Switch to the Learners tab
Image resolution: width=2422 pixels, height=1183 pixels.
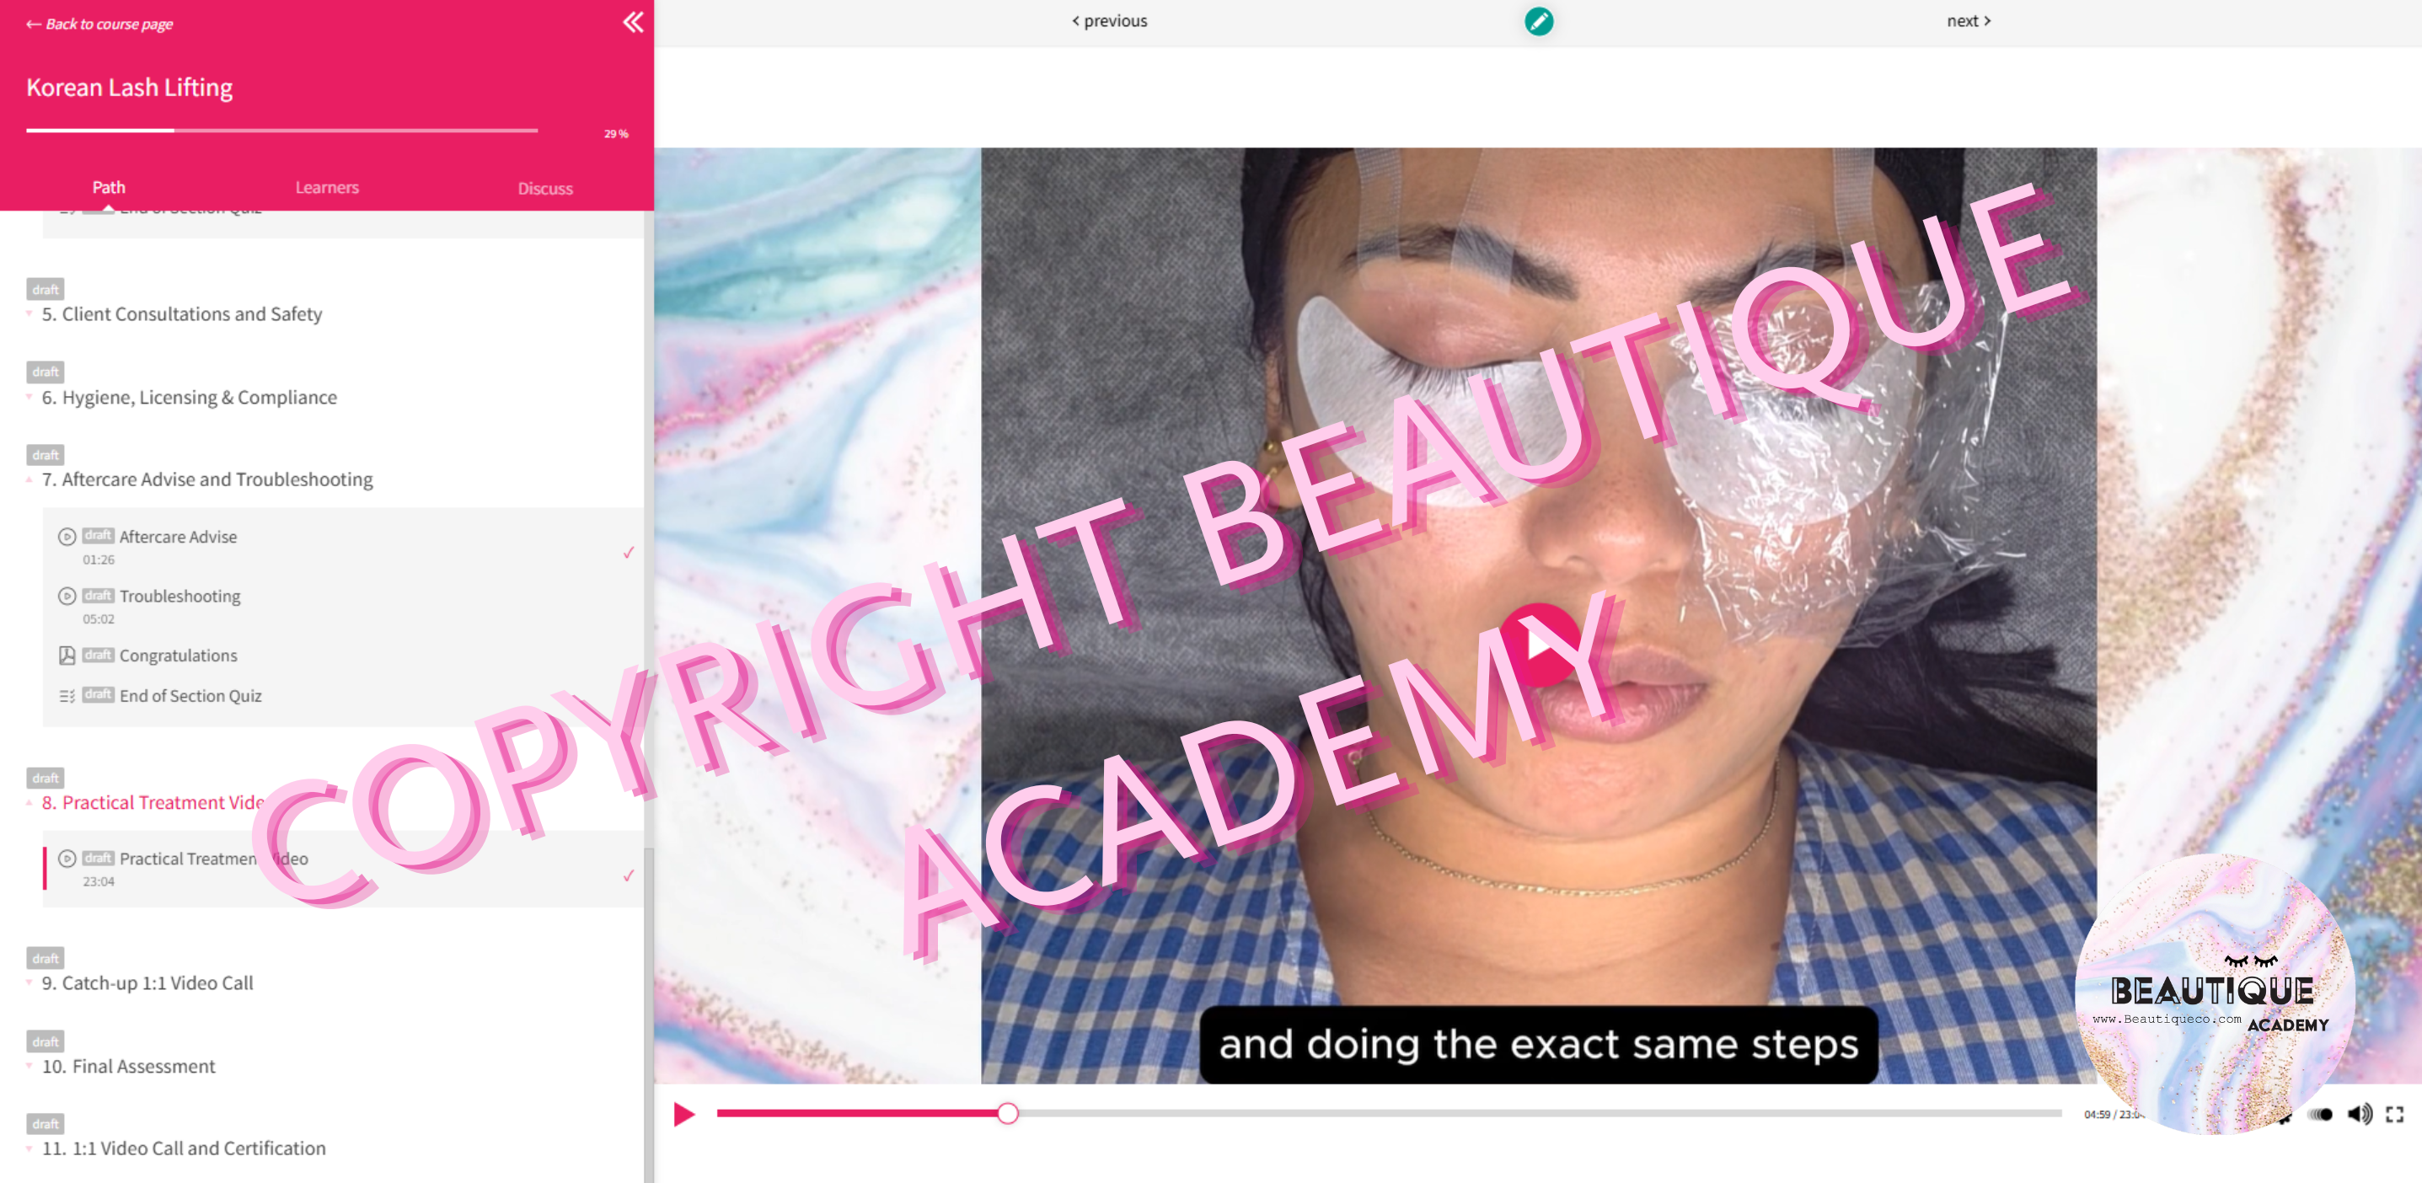point(326,187)
